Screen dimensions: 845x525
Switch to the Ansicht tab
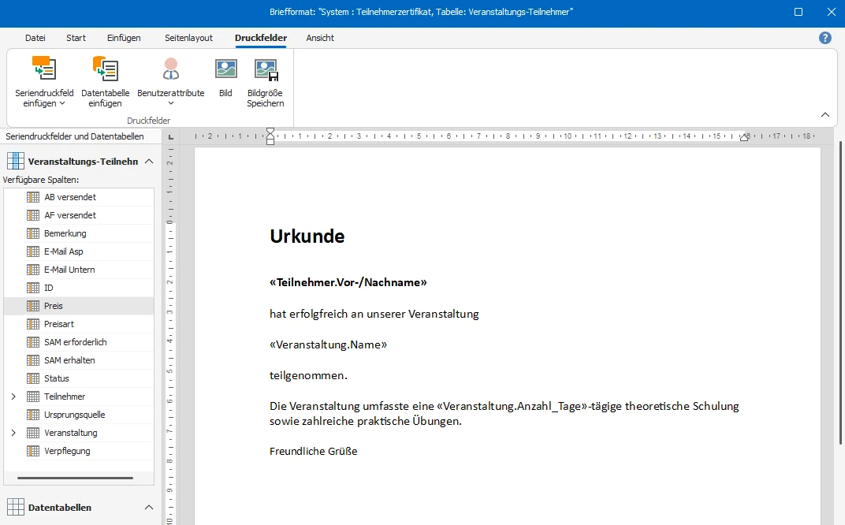pyautogui.click(x=320, y=38)
